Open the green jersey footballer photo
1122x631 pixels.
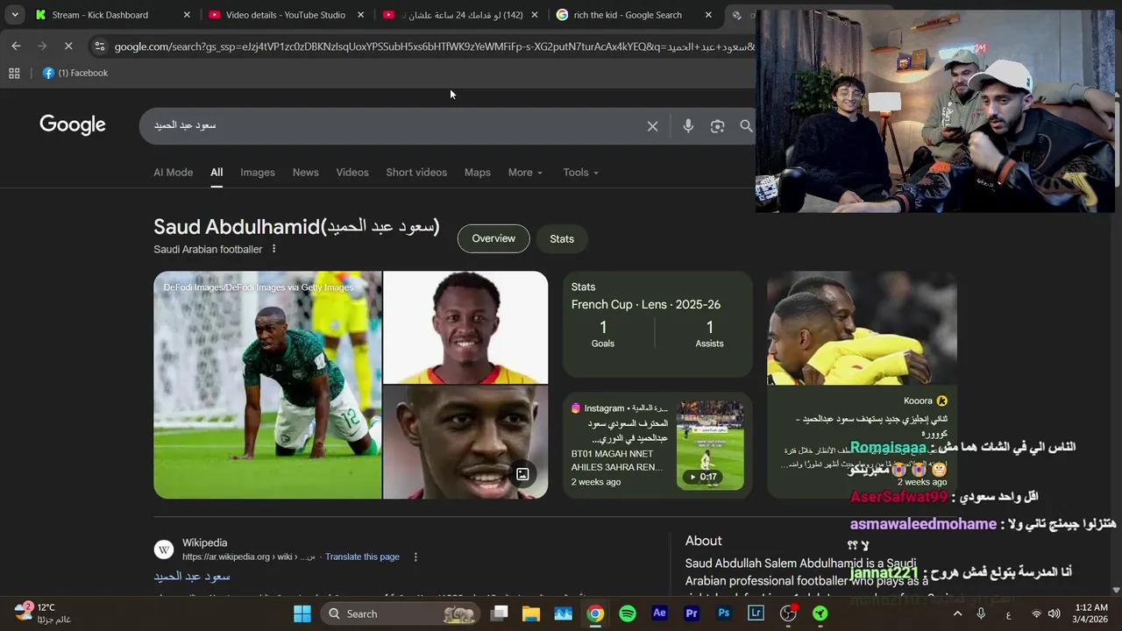(267, 385)
